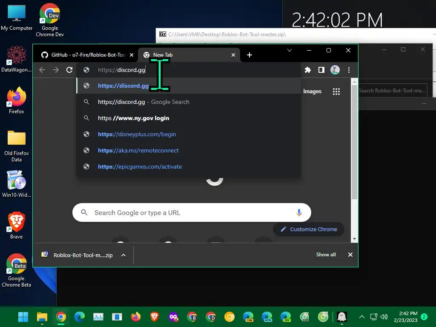Open the Chrome profile avatar
436x327 pixels.
(335, 70)
